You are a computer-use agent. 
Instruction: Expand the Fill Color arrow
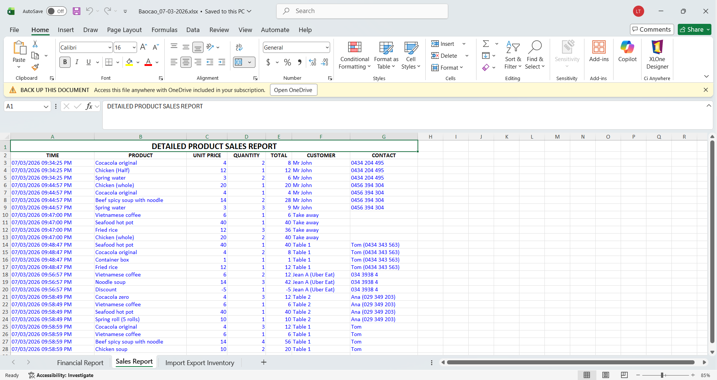(137, 62)
